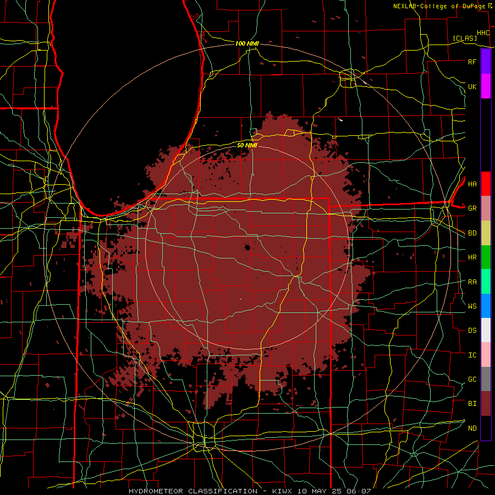495x495 pixels.
Task: Click the [CLAS] units label
Action: coord(465,38)
